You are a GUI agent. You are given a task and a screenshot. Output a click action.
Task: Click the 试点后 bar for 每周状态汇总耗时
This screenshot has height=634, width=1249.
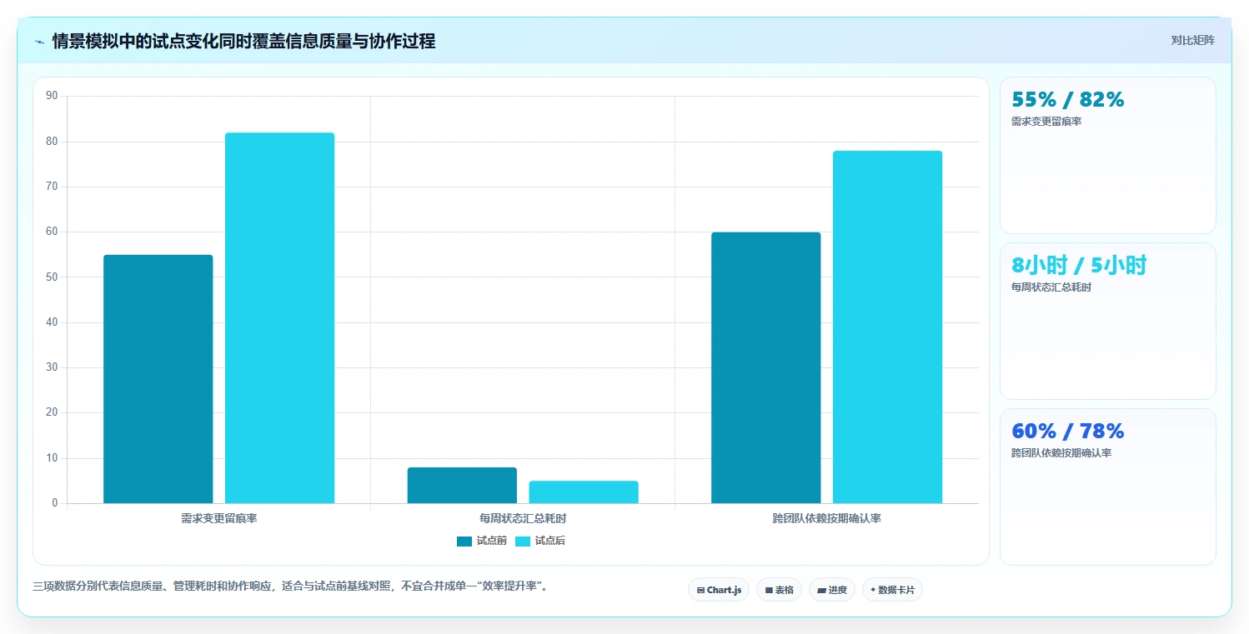[584, 492]
